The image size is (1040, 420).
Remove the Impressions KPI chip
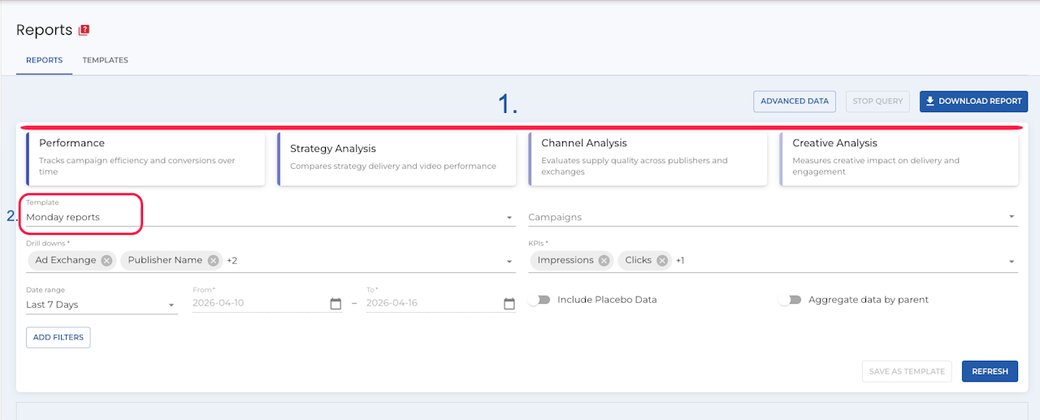[x=604, y=260]
